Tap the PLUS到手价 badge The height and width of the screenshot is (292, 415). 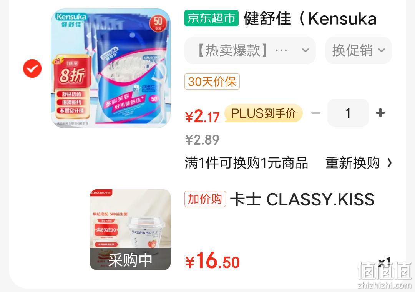pos(264,113)
